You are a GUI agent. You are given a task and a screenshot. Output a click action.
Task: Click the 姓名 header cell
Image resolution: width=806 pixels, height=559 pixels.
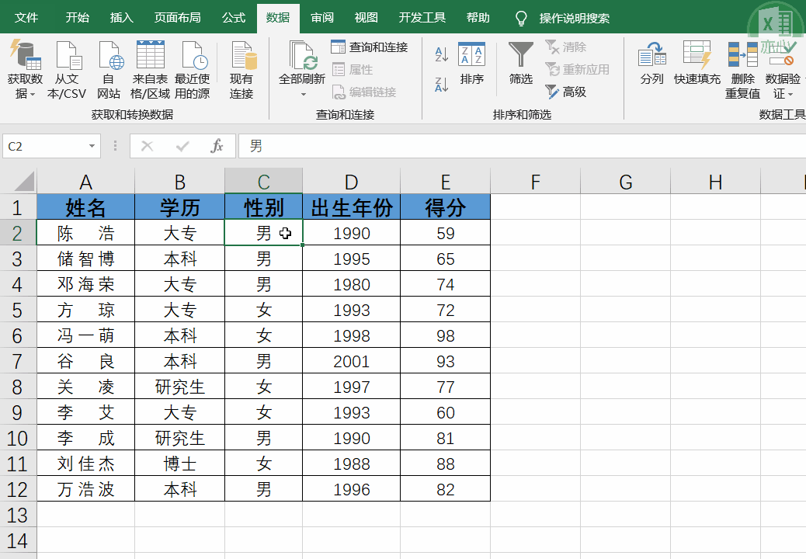click(x=86, y=207)
